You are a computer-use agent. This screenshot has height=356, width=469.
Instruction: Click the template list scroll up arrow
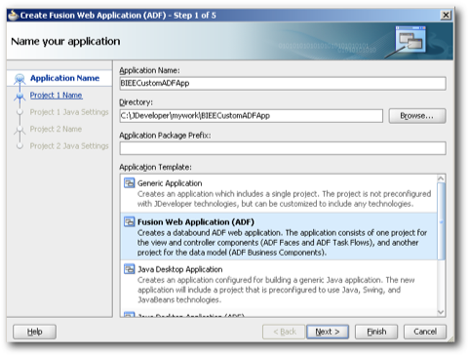441,178
